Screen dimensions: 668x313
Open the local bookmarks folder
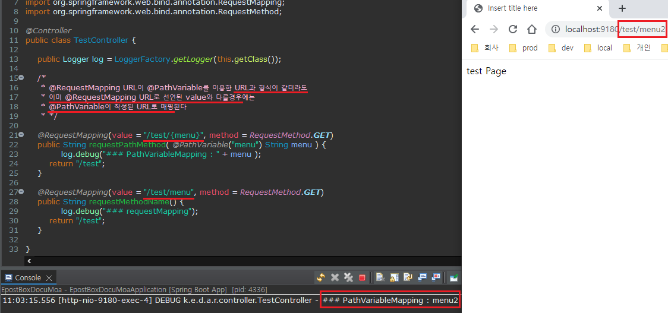point(598,48)
